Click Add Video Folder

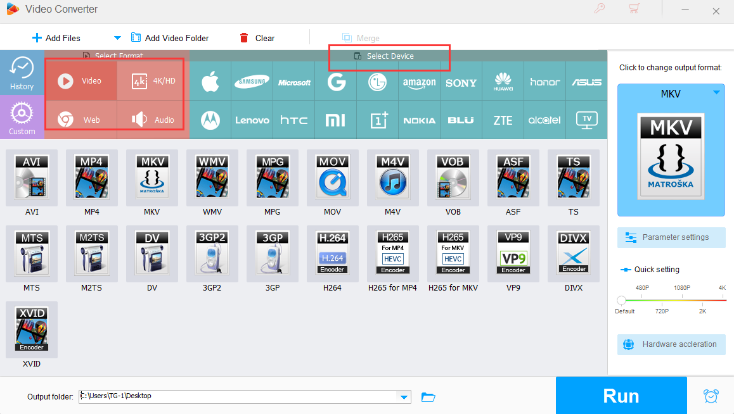[x=170, y=38]
